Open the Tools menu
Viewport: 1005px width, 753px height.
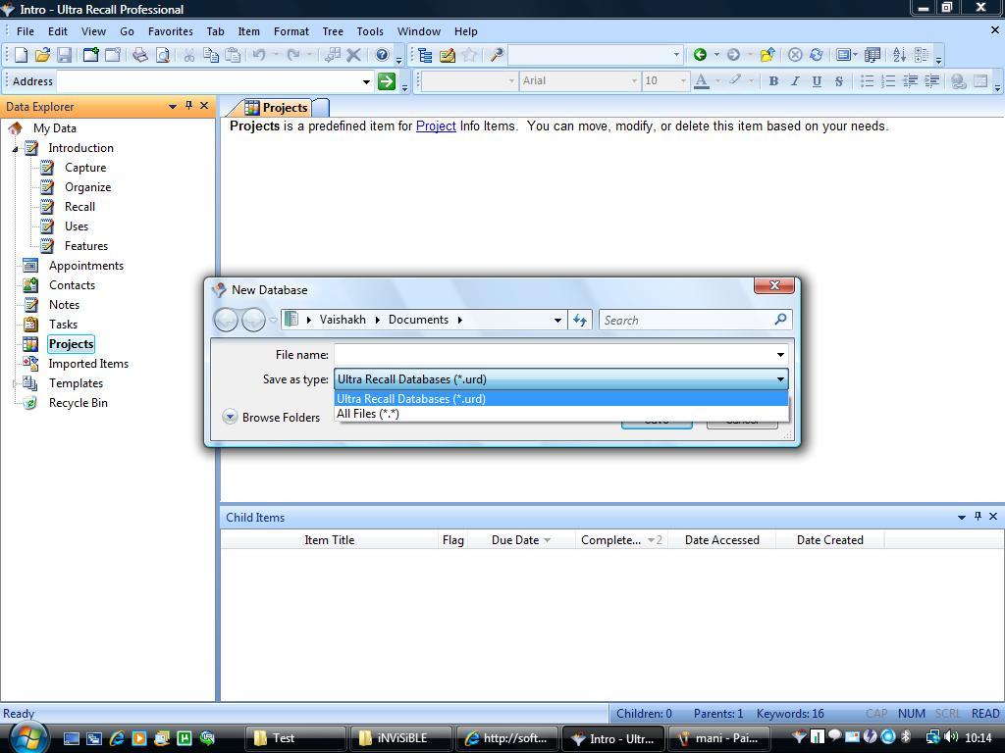(370, 31)
